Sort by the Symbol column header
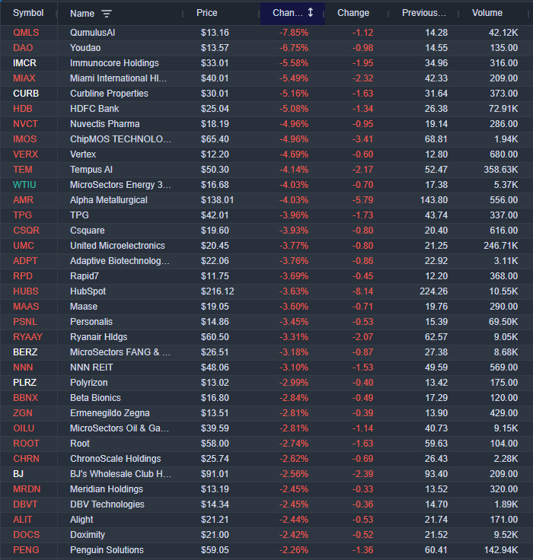This screenshot has width=533, height=560. tap(28, 13)
